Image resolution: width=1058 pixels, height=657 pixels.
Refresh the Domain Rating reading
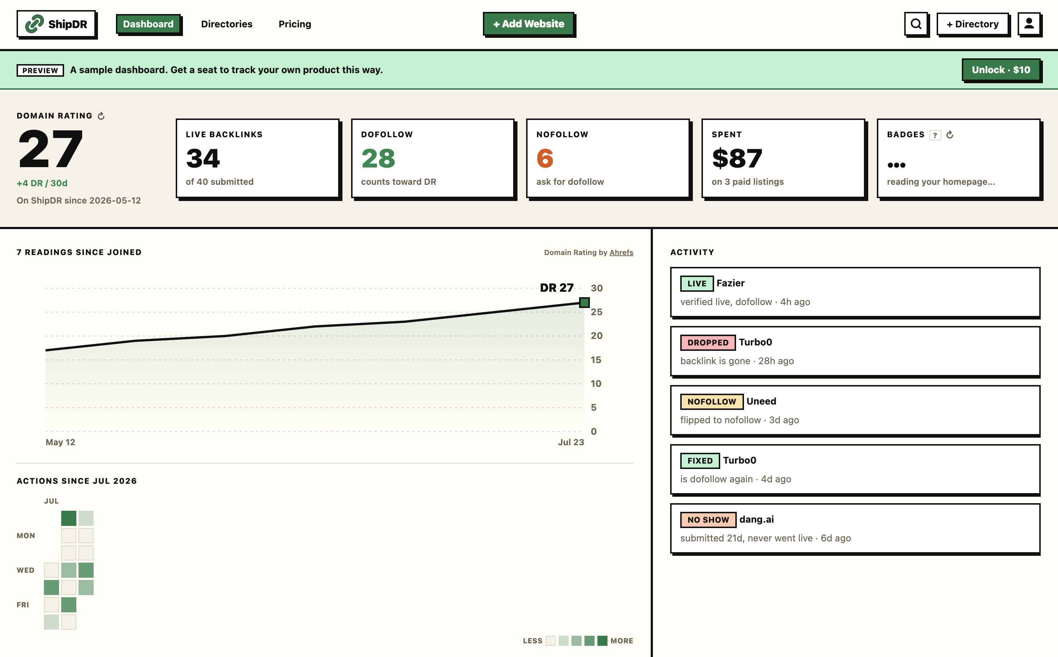point(101,116)
